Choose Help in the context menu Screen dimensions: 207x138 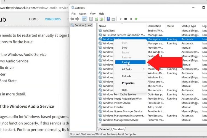tap(130, 90)
